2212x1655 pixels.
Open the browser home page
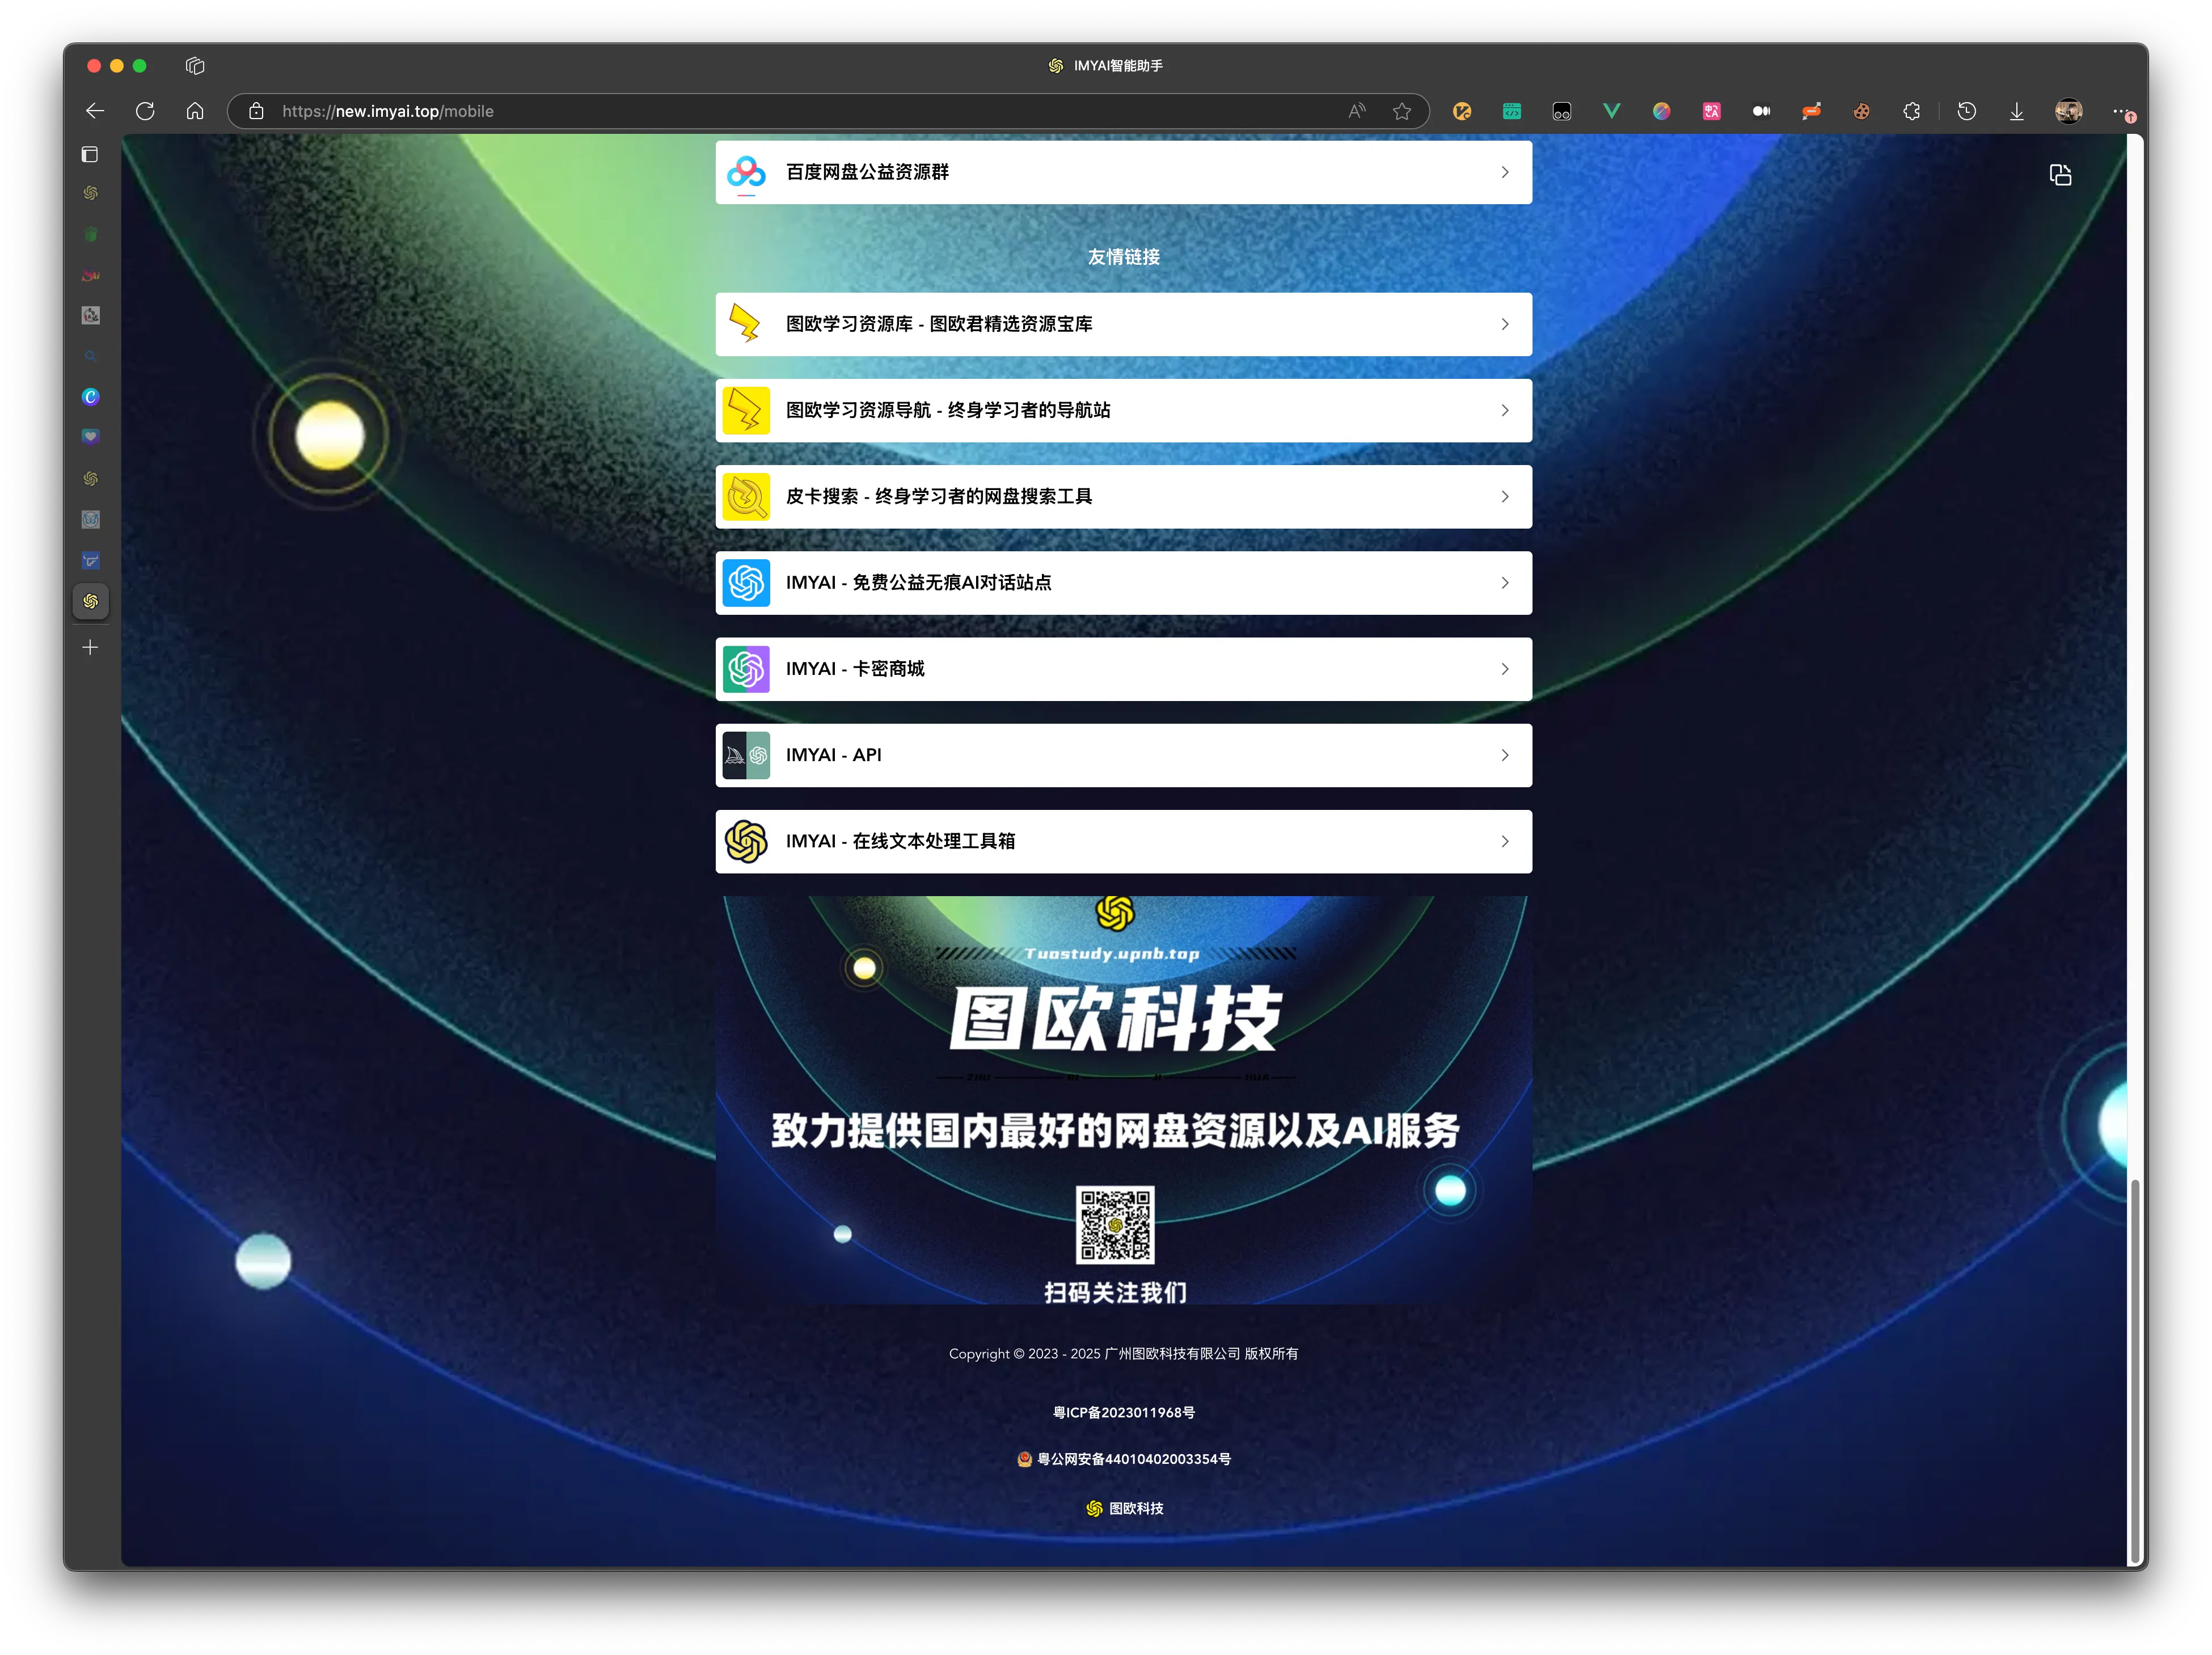click(195, 111)
